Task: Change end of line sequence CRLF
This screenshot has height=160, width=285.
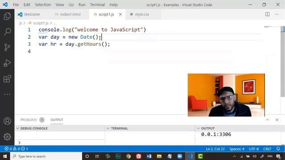Action: click(x=267, y=149)
